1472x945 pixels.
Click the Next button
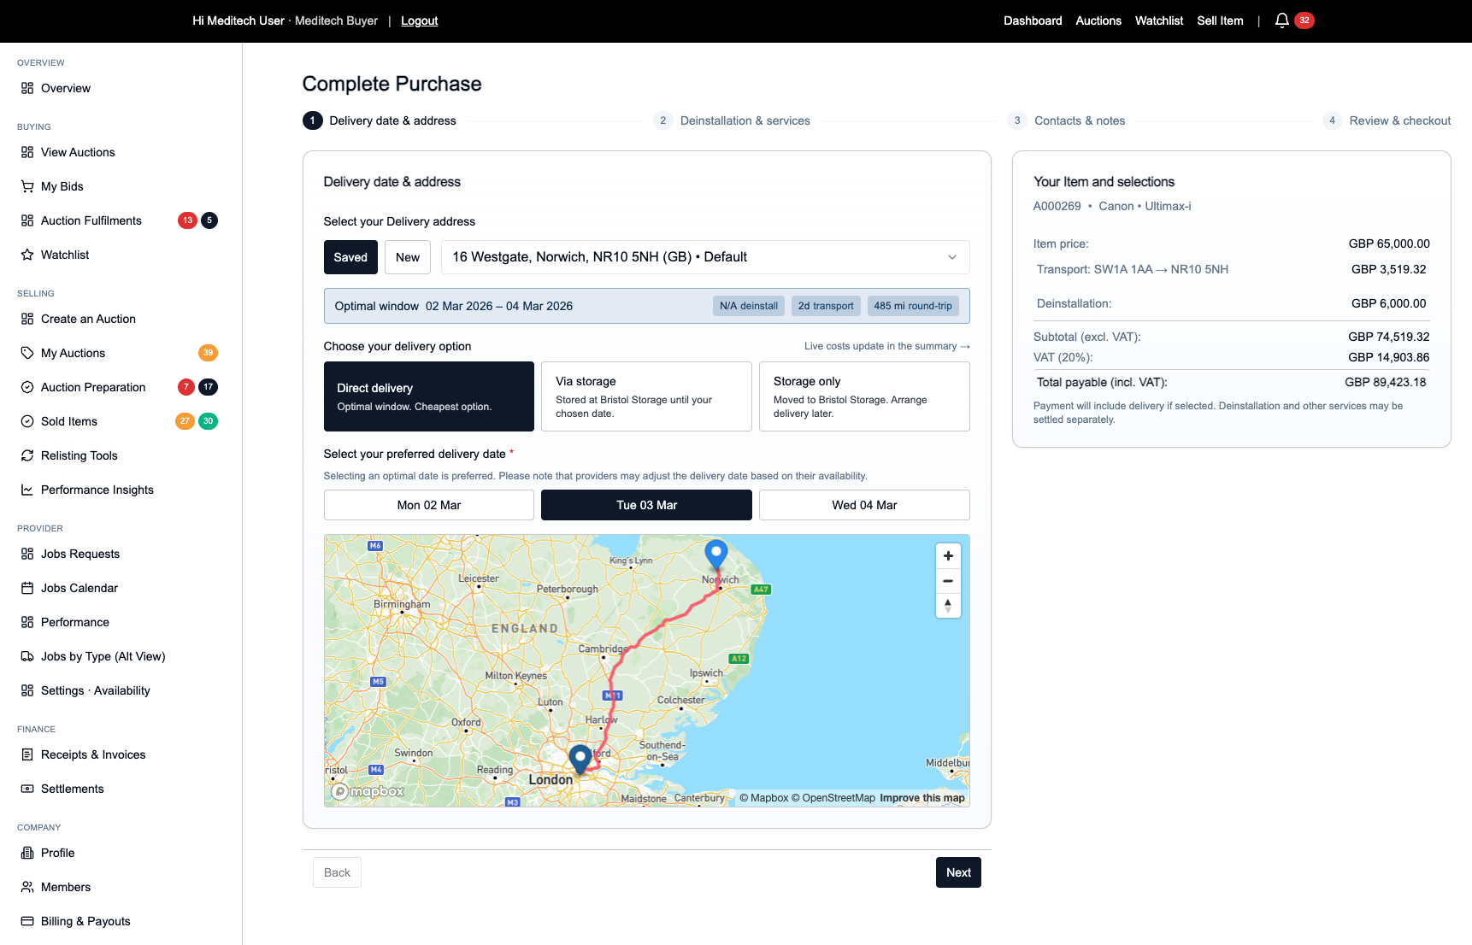958,872
